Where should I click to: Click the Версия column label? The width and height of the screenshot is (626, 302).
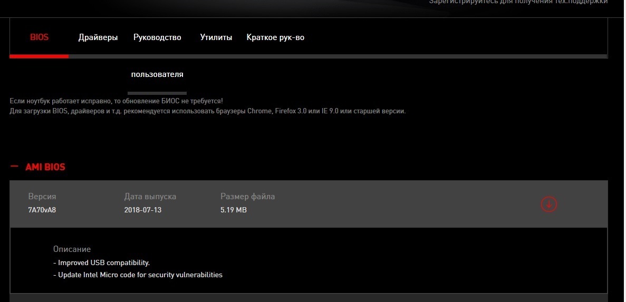click(42, 197)
